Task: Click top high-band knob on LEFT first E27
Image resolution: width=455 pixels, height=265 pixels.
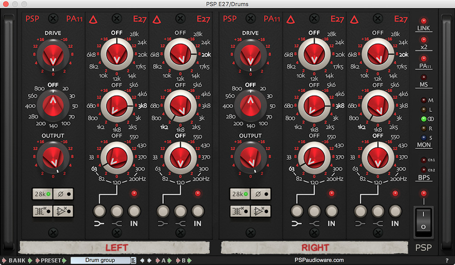Action: click(116, 55)
